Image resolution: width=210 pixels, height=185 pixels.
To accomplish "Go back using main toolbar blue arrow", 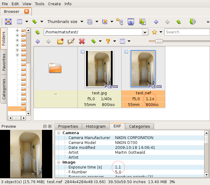I will click(156, 21).
